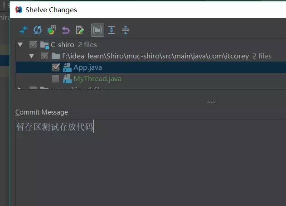Screen dimensions: 286x206
Task: Click the splitter grip dots handle
Action: point(211,102)
